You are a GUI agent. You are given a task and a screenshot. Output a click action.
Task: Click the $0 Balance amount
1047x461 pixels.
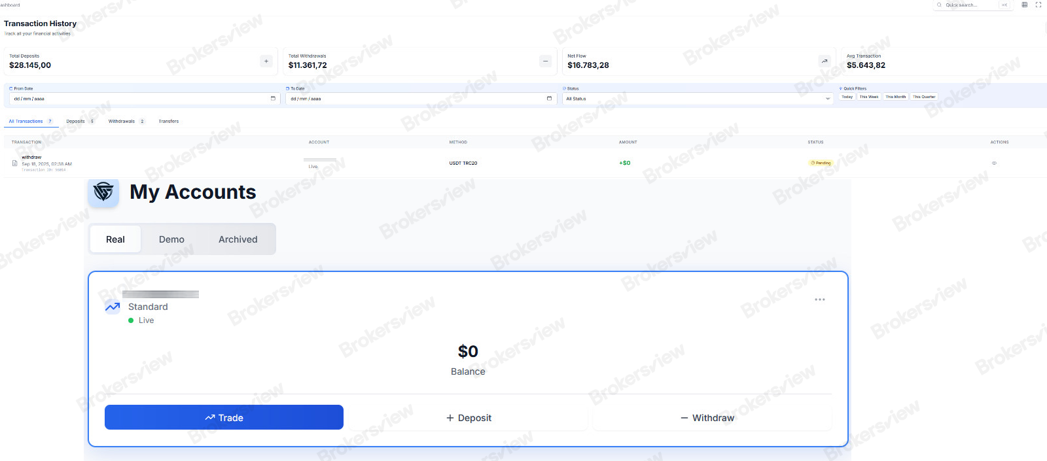pos(468,352)
